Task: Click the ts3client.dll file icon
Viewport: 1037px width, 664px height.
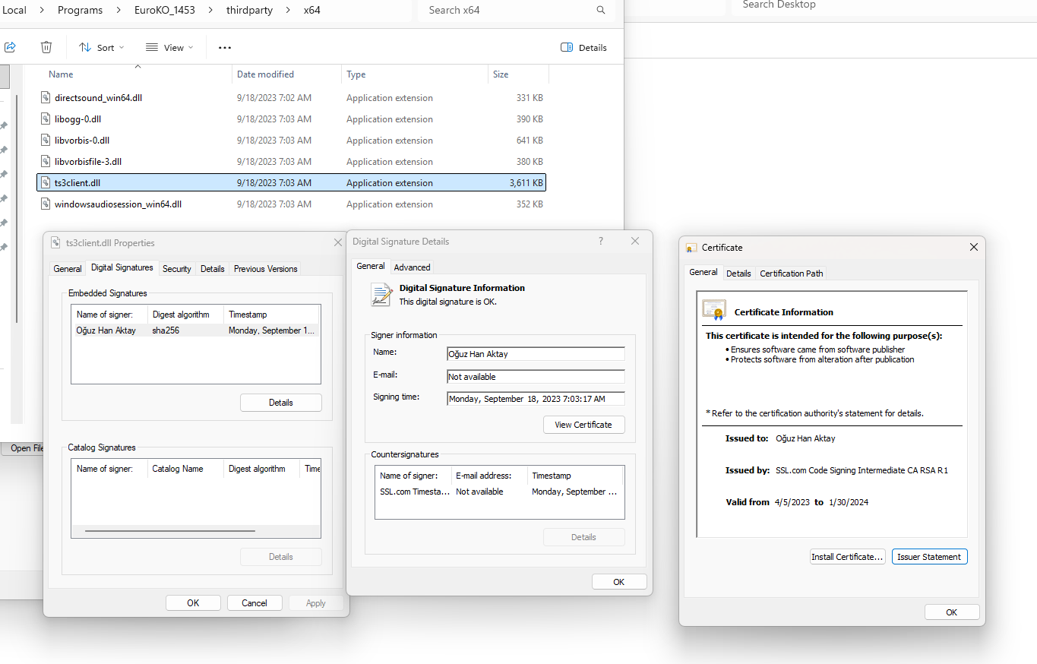Action: 45,183
